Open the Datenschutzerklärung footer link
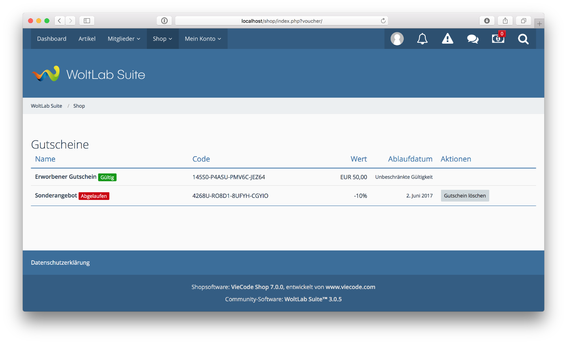This screenshot has width=567, height=344. coord(60,263)
